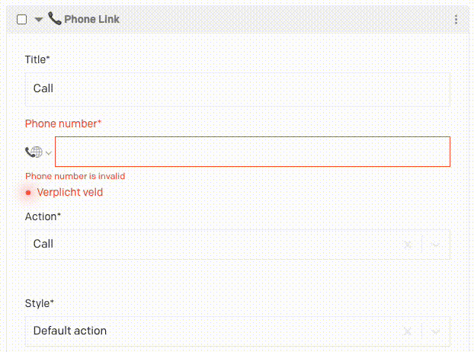Click the Verplicht veld error text
This screenshot has width=474, height=352.
click(x=70, y=193)
